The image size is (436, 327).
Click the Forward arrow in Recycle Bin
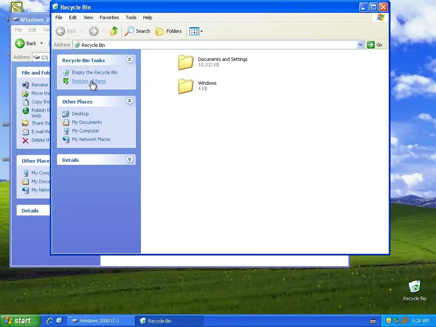(x=94, y=31)
